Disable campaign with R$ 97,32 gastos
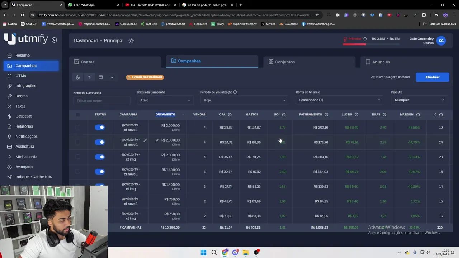 (x=100, y=172)
